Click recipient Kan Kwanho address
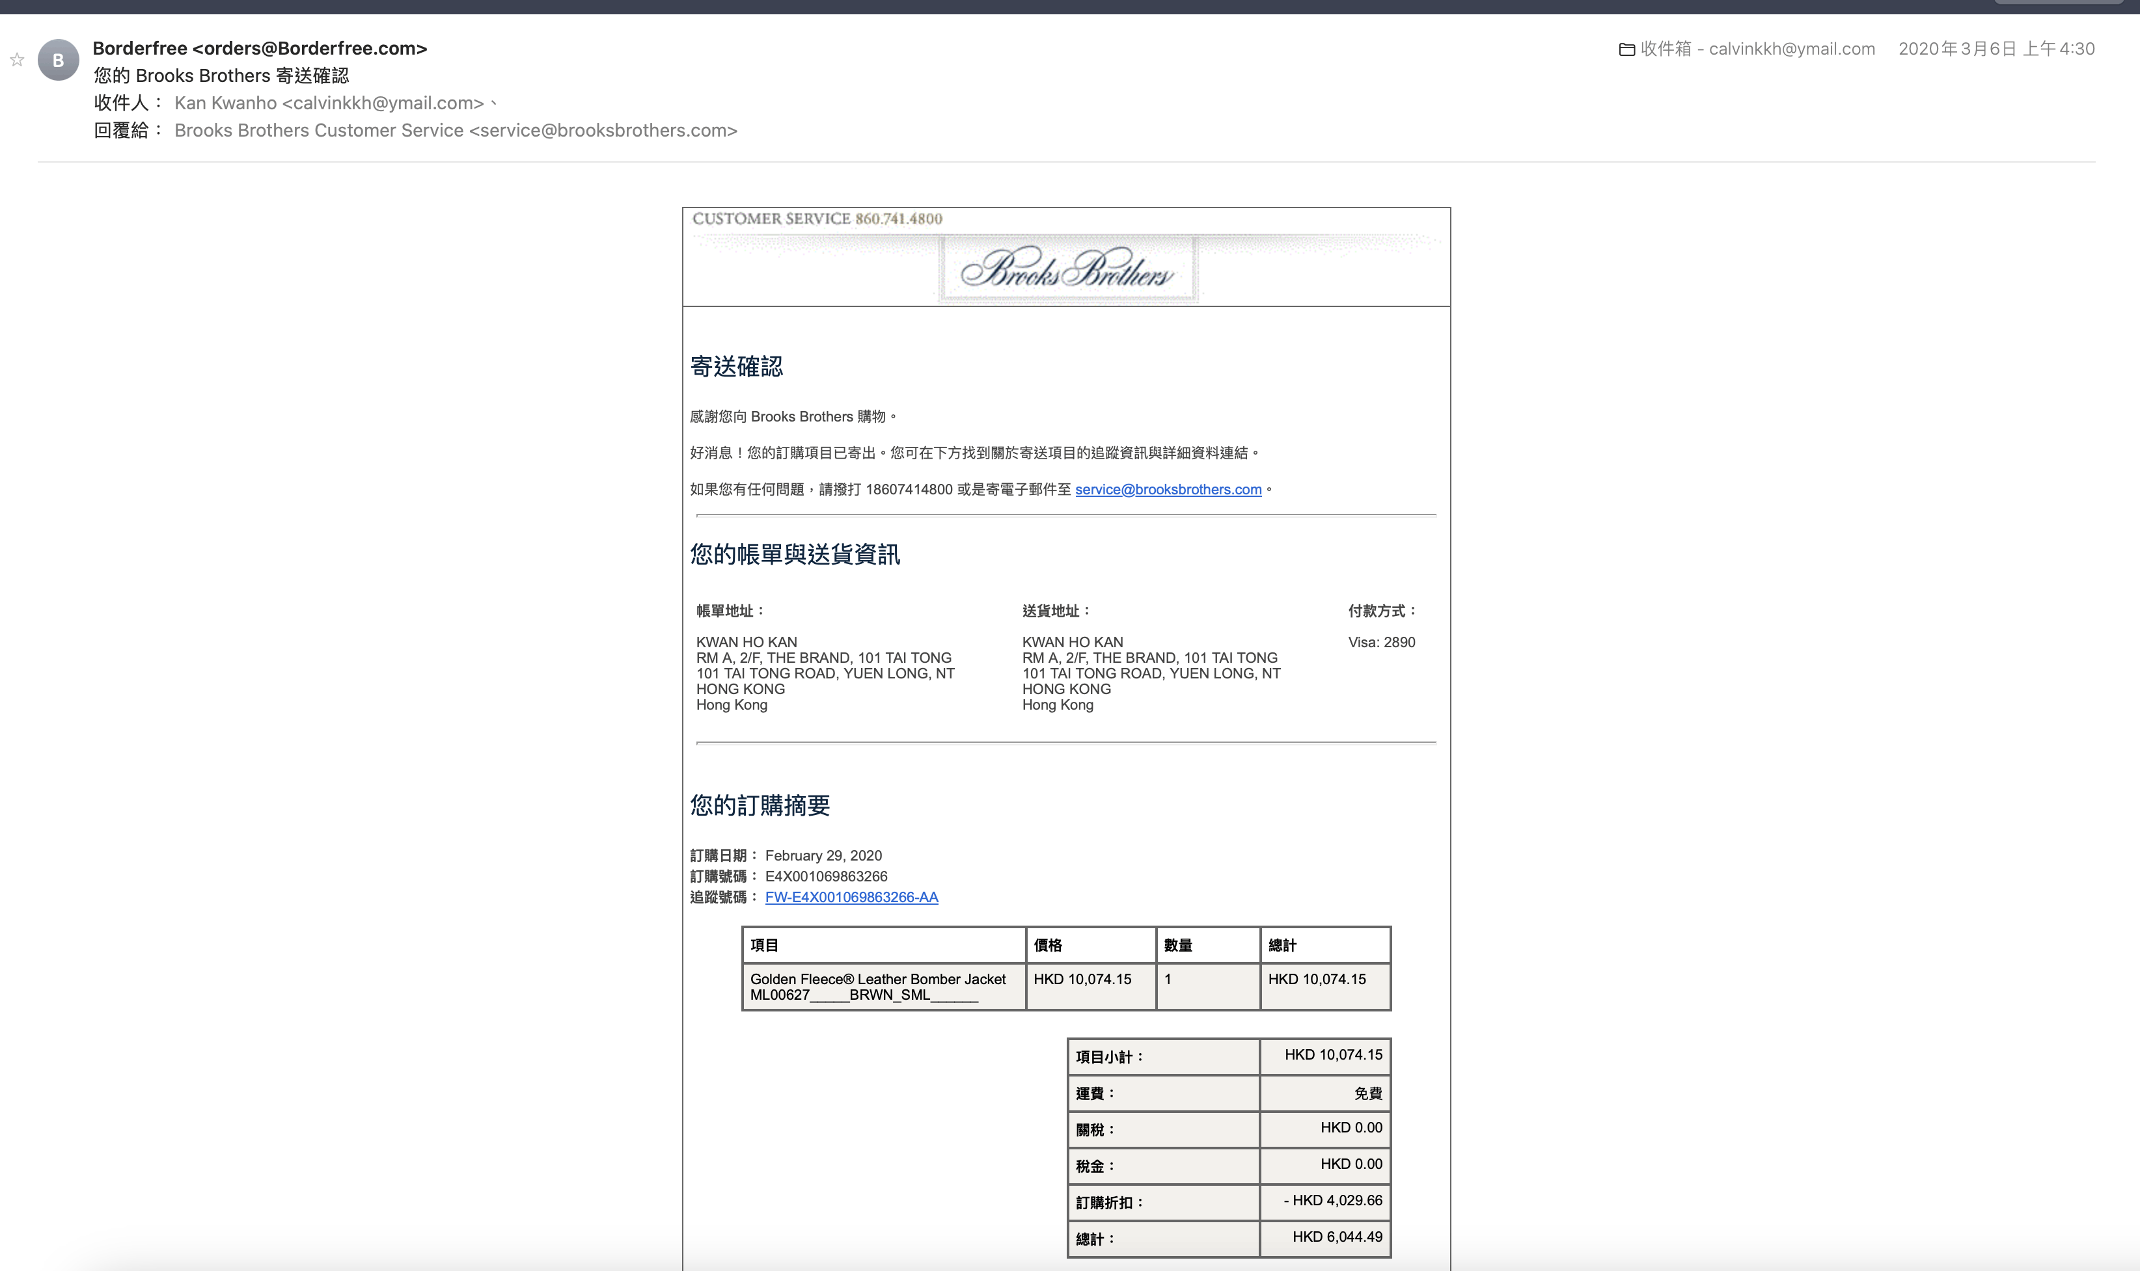Screen dimensions: 2140x1271 click(329, 103)
